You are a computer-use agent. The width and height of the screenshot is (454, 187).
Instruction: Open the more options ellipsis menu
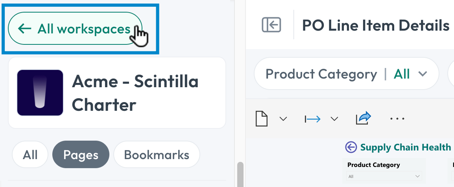(397, 119)
